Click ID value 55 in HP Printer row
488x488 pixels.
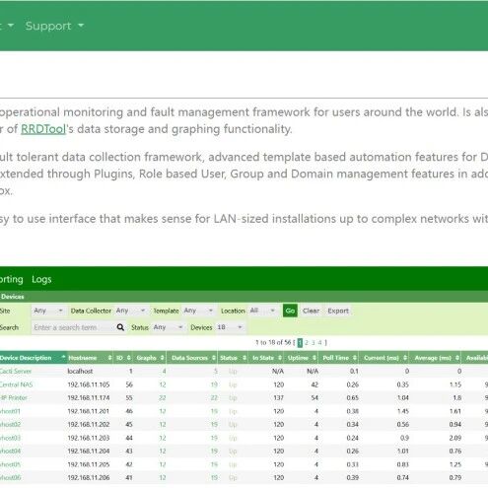pos(129,397)
